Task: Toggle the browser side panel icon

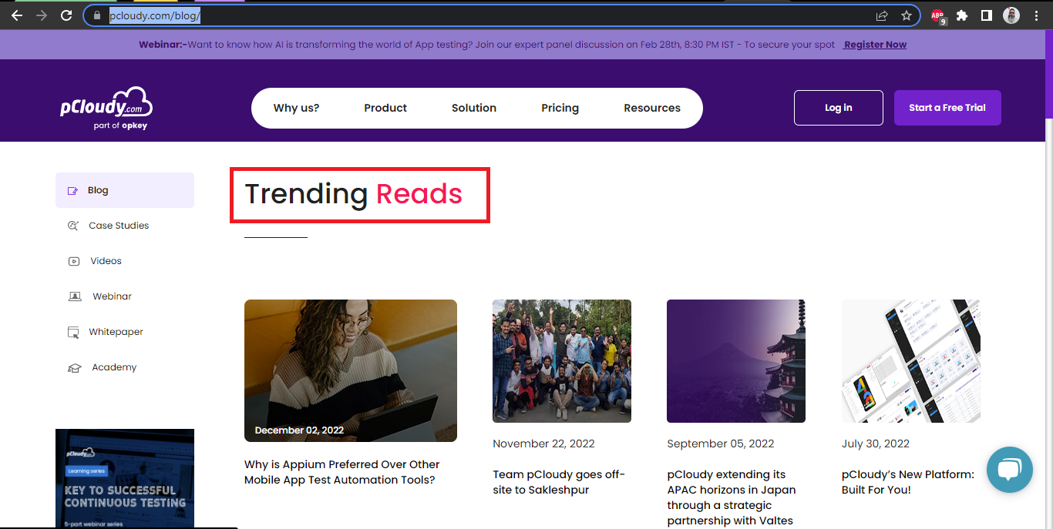Action: [986, 15]
